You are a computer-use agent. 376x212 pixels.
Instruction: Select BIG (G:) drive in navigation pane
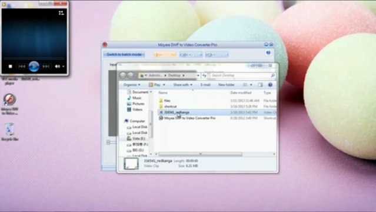coord(135,150)
